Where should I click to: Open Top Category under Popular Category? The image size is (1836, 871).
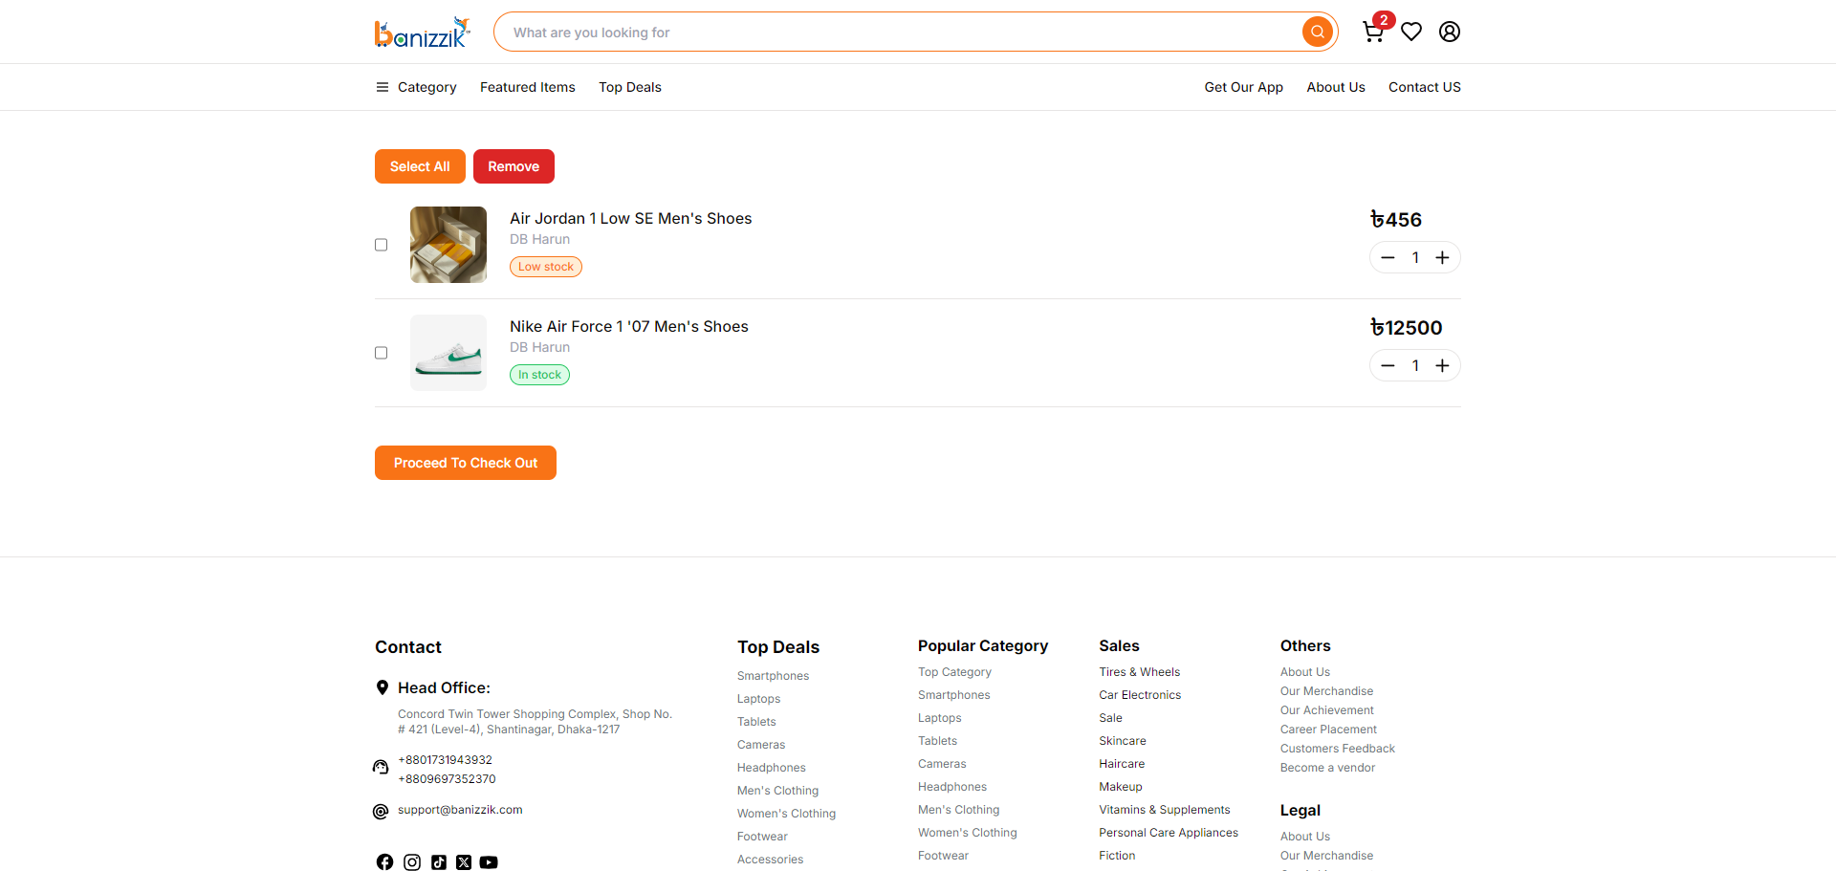(x=954, y=672)
